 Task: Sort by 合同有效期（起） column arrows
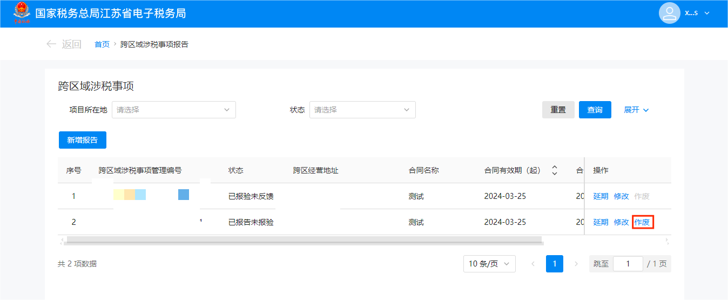click(x=554, y=170)
